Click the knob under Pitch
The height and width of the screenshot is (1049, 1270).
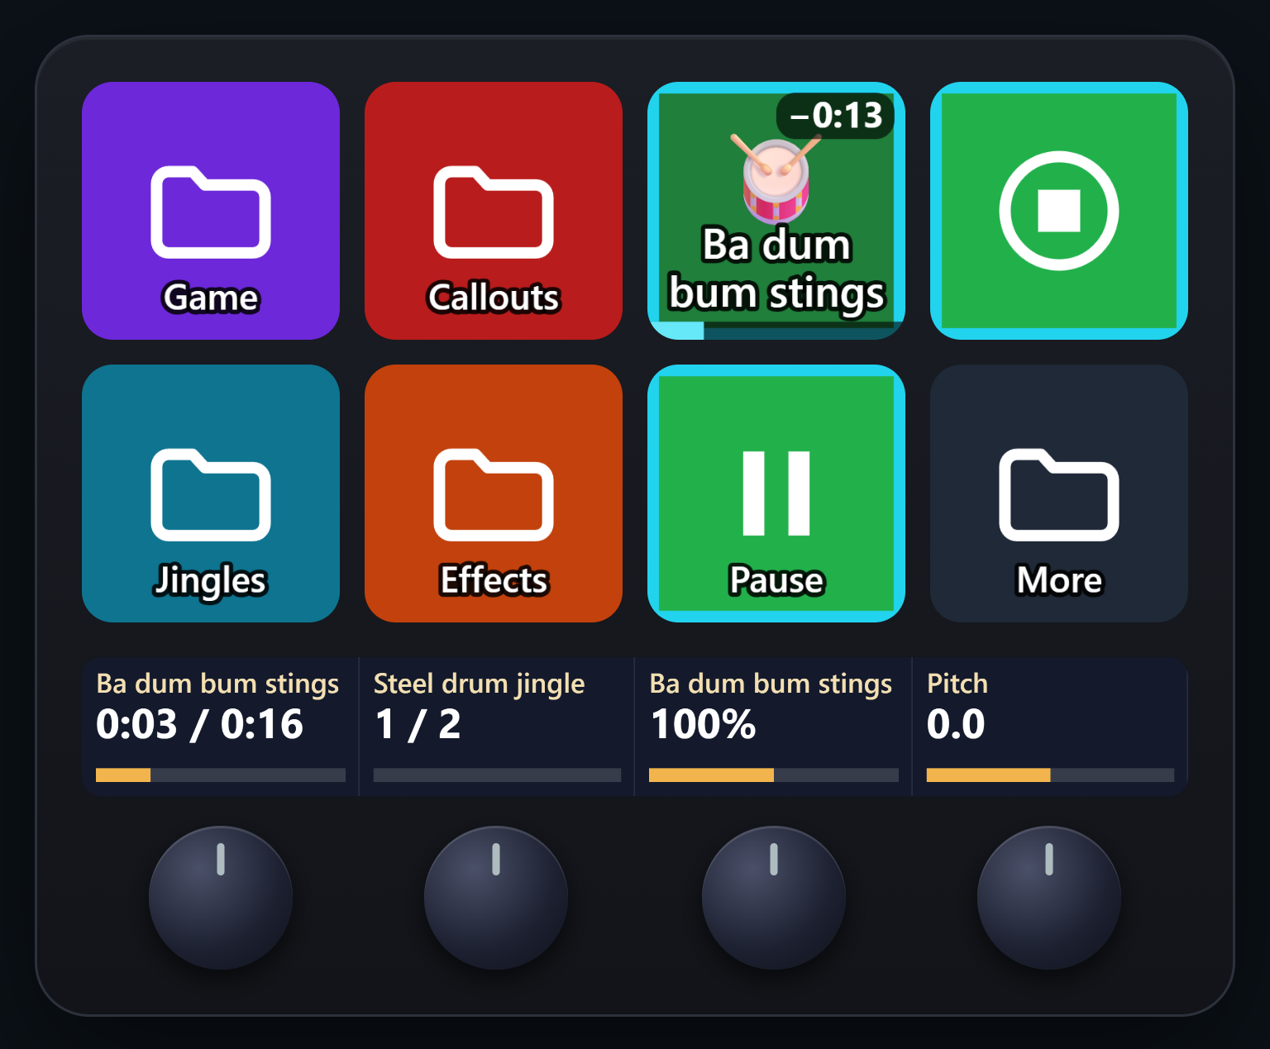(1049, 898)
